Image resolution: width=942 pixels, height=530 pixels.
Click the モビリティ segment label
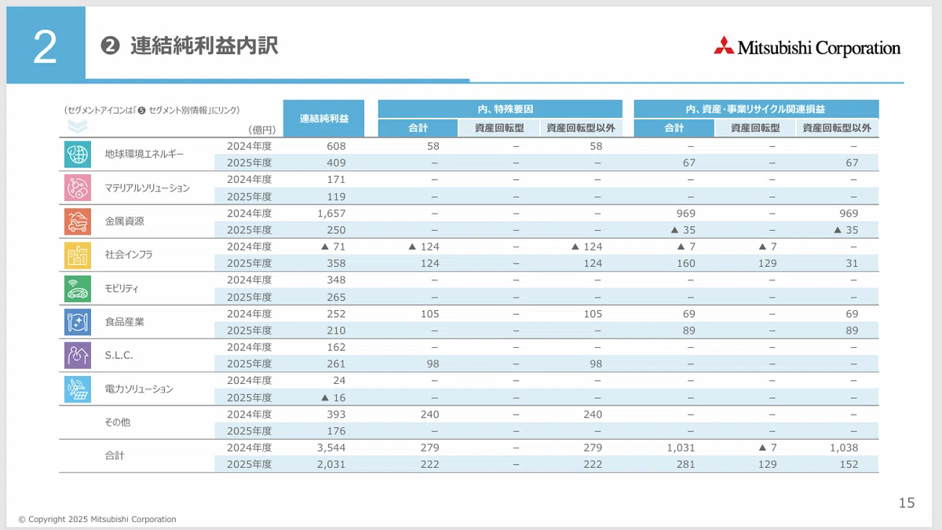122,289
